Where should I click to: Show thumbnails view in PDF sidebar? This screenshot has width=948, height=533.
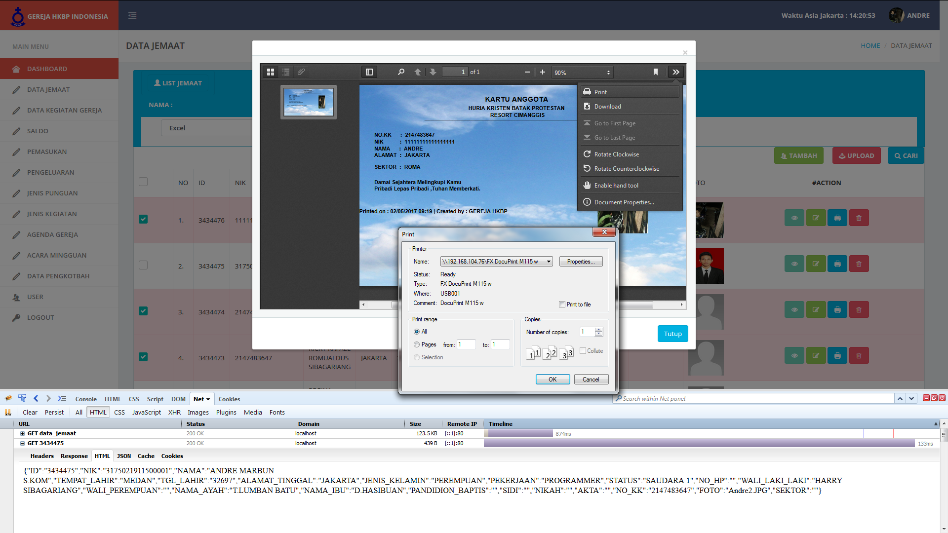(x=271, y=72)
